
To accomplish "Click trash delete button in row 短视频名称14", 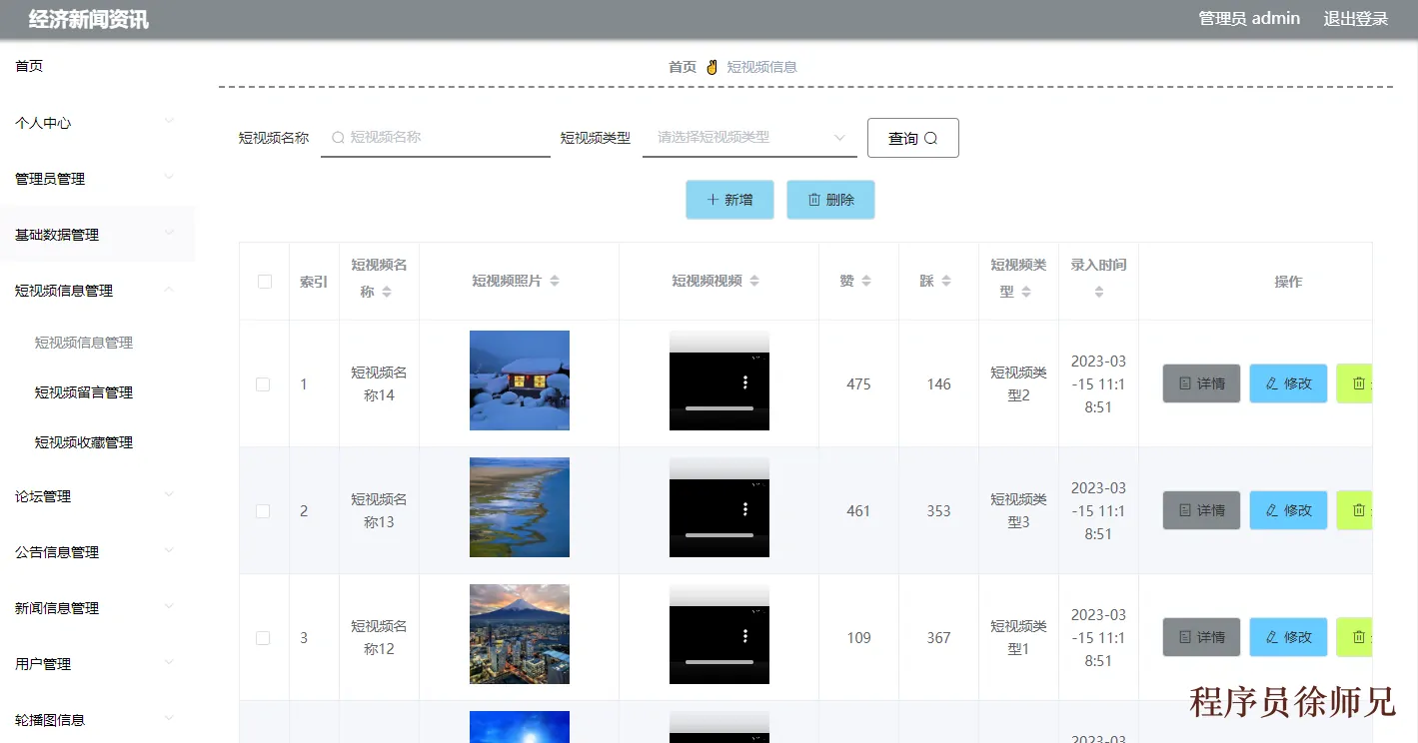I will tap(1354, 383).
